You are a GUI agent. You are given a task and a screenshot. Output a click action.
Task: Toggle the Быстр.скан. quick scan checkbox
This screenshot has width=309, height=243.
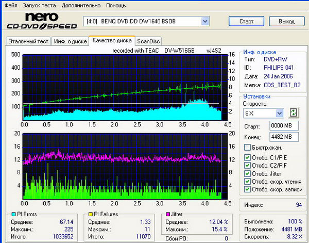[247, 147]
